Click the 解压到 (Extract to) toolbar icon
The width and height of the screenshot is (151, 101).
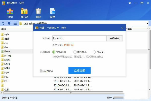pyautogui.click(x=24, y=13)
